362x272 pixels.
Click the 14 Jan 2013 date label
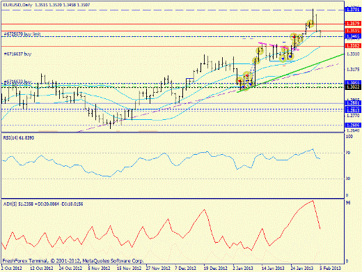coord(273,268)
